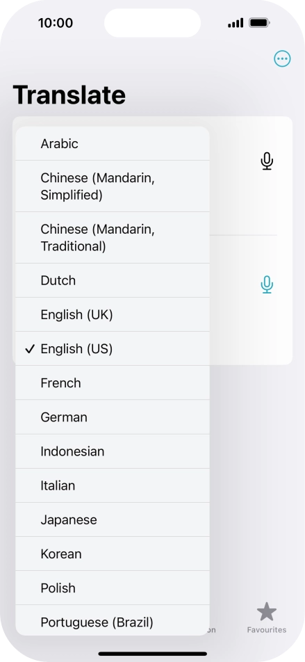
Task: Choose Chinese (Mandarin, Traditional)
Action: coord(113,238)
